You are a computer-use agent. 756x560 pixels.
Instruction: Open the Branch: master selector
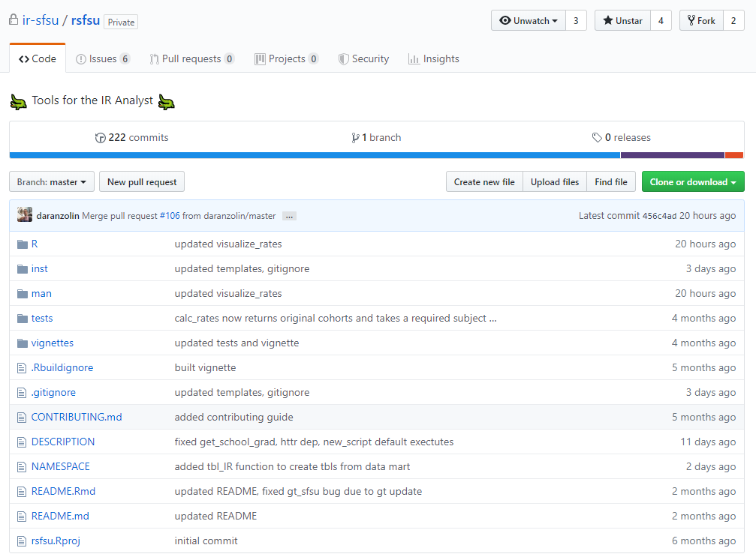52,182
